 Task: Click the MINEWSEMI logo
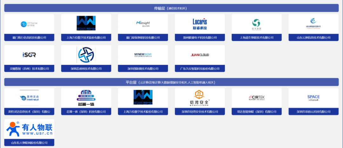(x=143, y=55)
